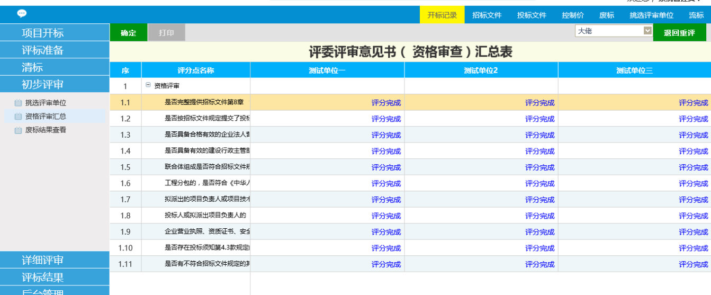
Task: Click the grey 打印 button
Action: click(166, 33)
